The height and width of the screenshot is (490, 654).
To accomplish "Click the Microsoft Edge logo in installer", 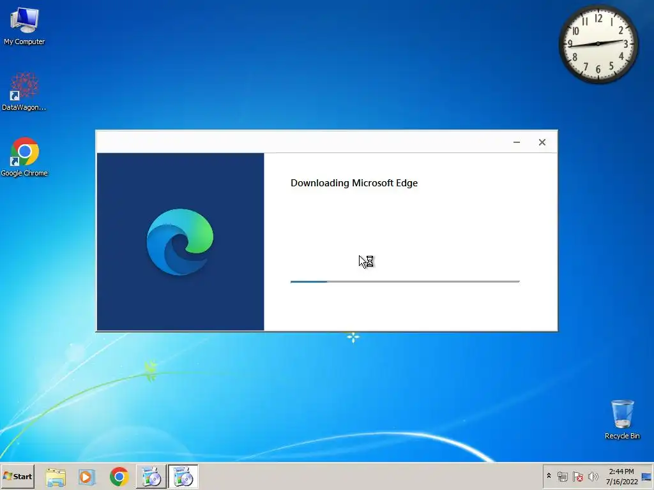I will [179, 242].
